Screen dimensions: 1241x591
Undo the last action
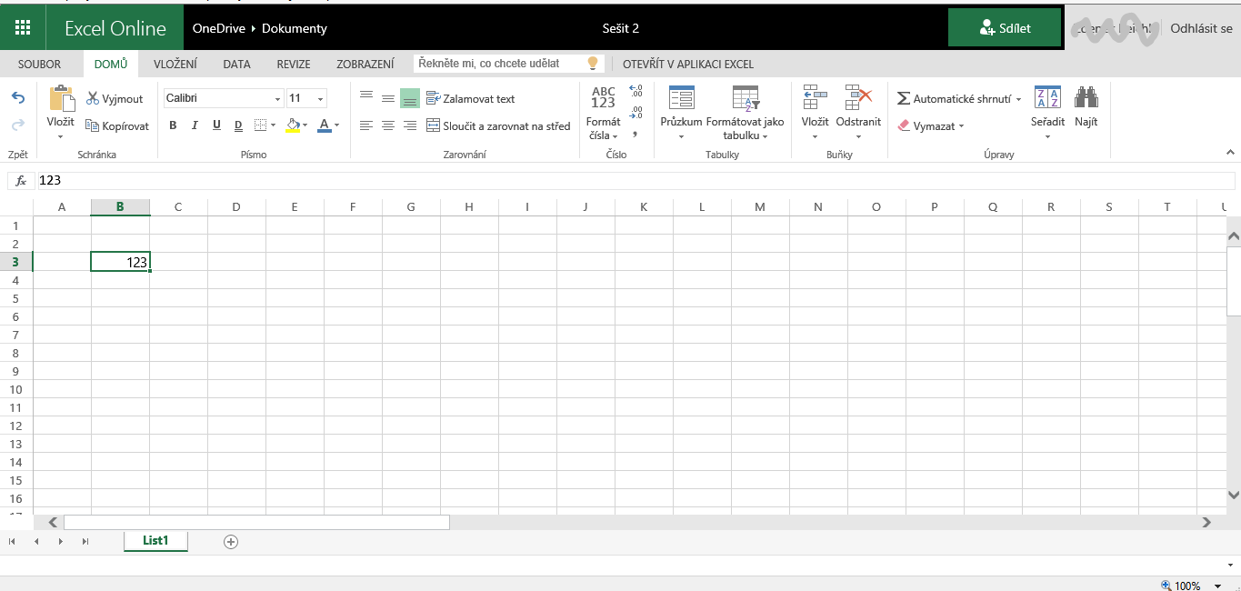tap(18, 98)
